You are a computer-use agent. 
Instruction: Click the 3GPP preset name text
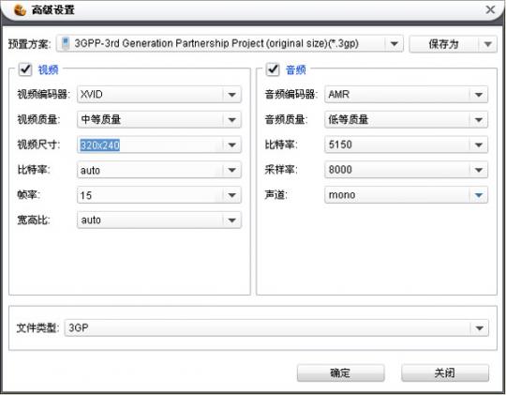(216, 43)
